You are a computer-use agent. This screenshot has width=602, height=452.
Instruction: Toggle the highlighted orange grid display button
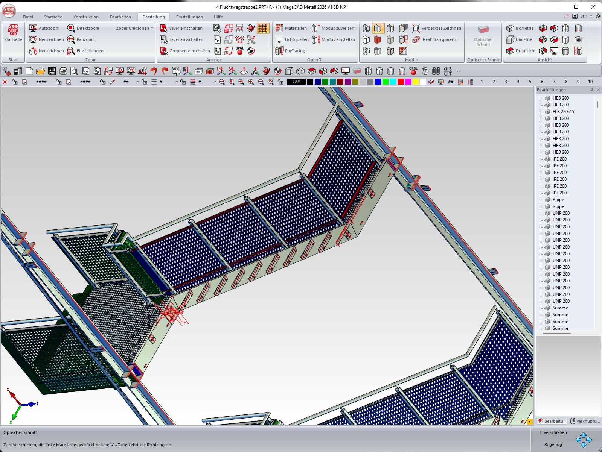coord(262,28)
